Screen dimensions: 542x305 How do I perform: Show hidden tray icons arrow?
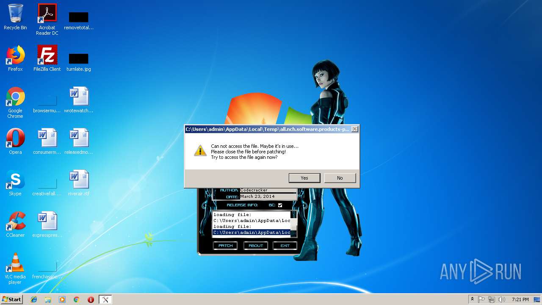(x=472, y=299)
